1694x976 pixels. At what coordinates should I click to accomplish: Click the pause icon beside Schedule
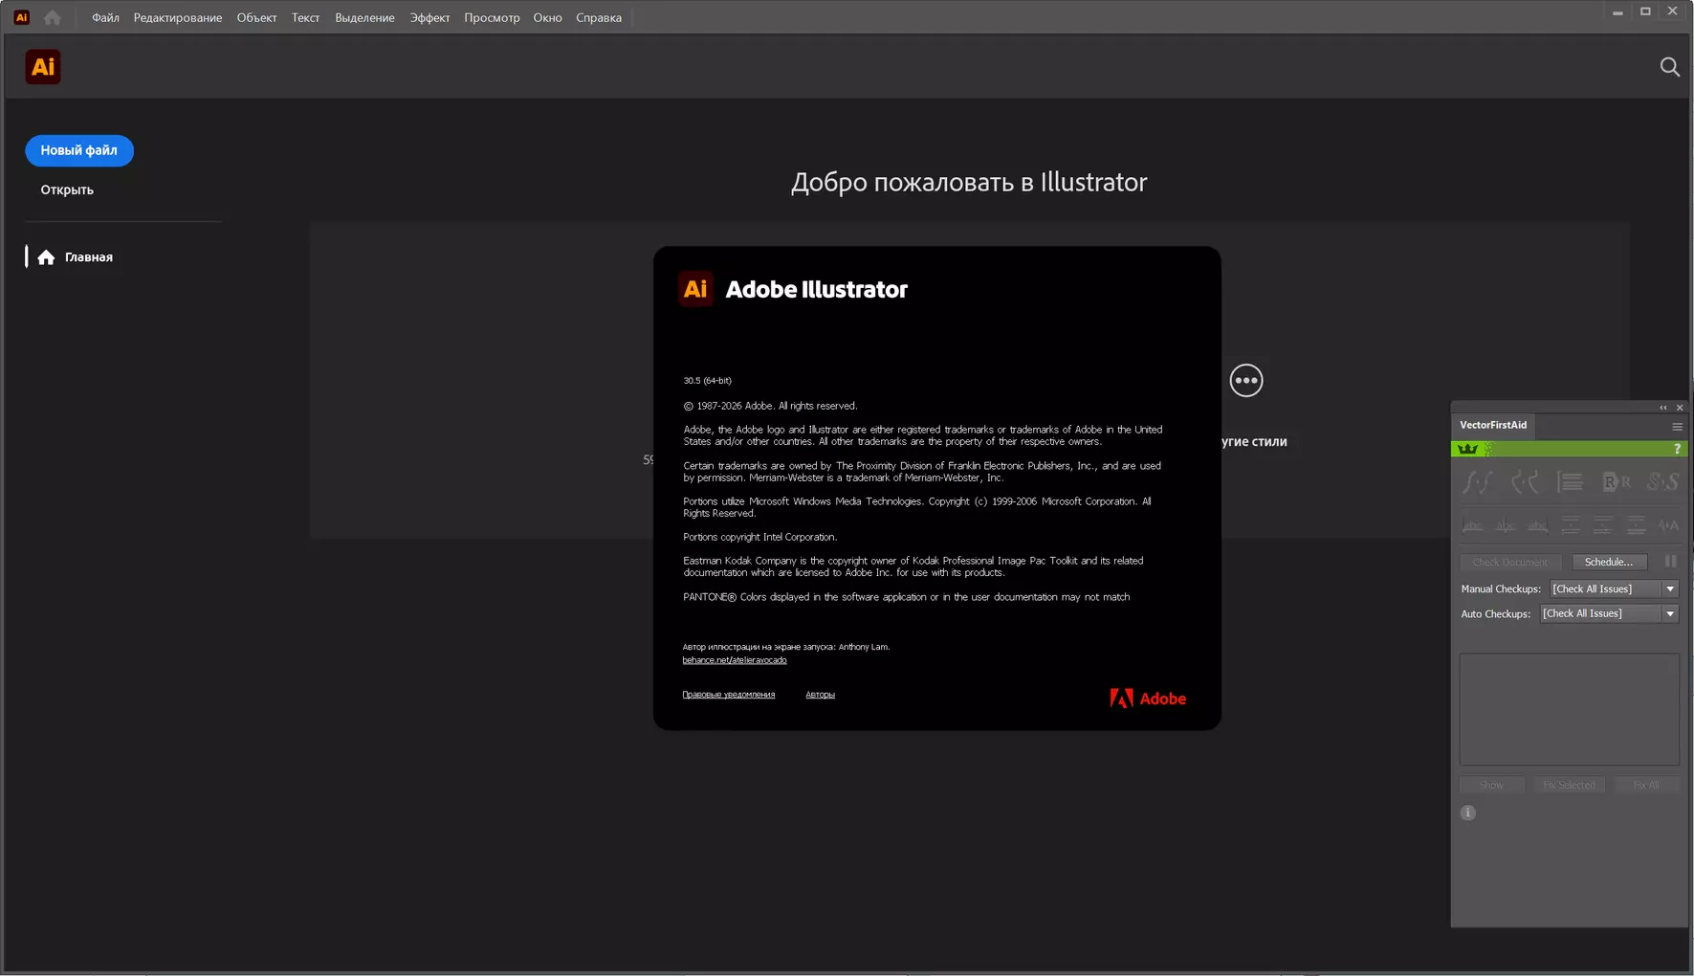pyautogui.click(x=1670, y=562)
